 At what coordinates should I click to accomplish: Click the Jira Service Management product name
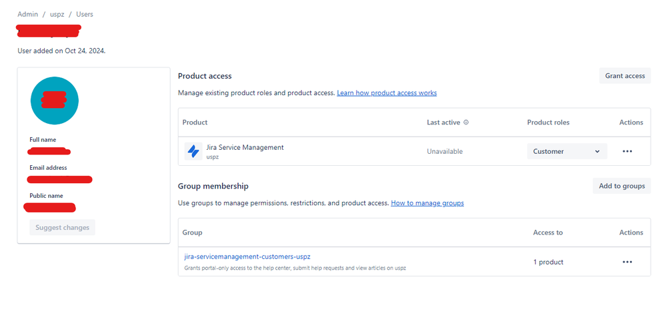click(x=245, y=147)
